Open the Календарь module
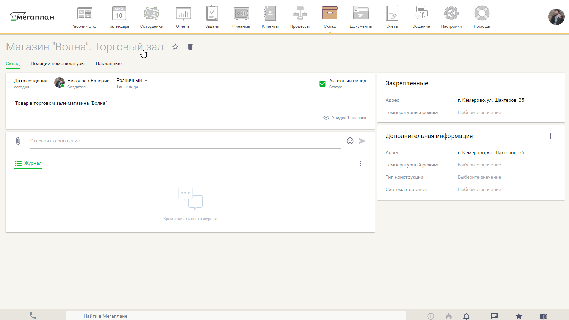Image resolution: width=569 pixels, height=320 pixels. pyautogui.click(x=119, y=17)
